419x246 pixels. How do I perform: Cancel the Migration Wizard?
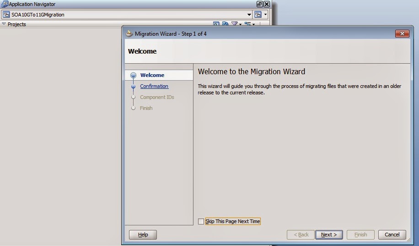tap(392, 235)
